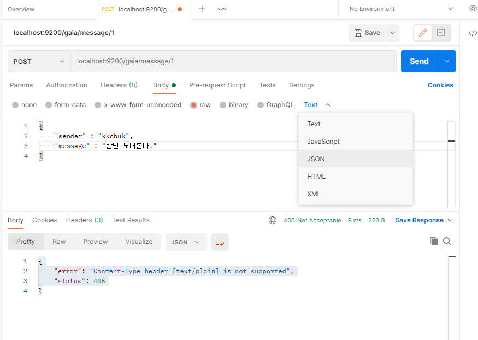Click the wrap lines icon in response
This screenshot has width=478, height=340.
coord(220,242)
